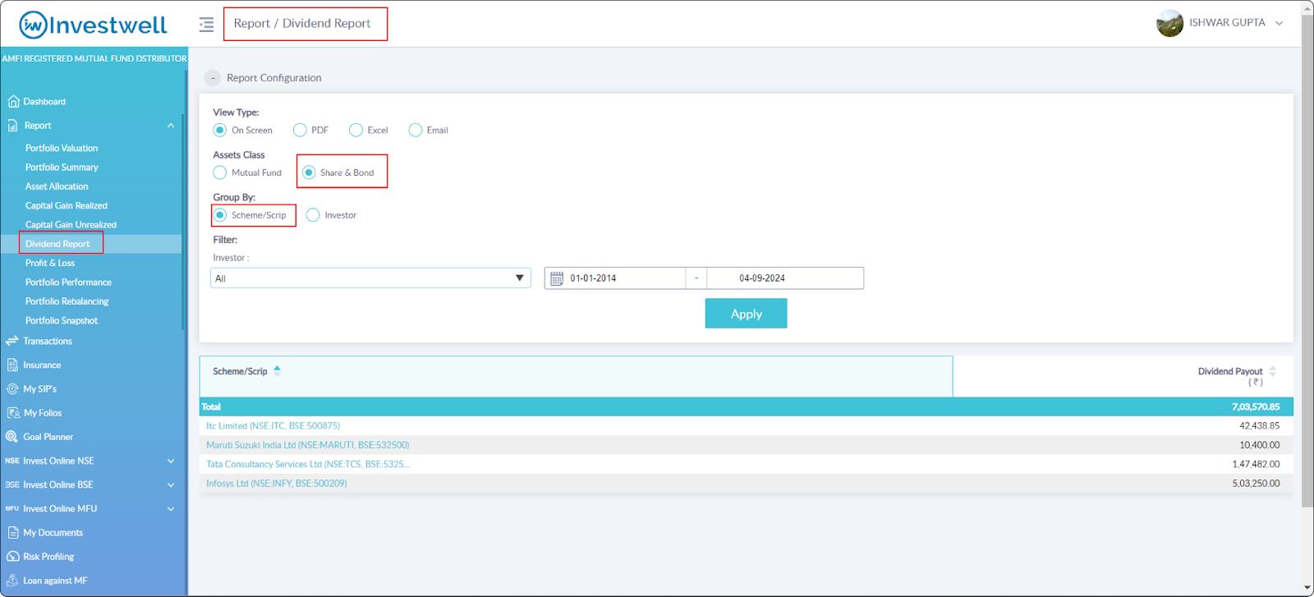Click the Goal Planner icon
The height and width of the screenshot is (597, 1314).
pyautogui.click(x=12, y=437)
